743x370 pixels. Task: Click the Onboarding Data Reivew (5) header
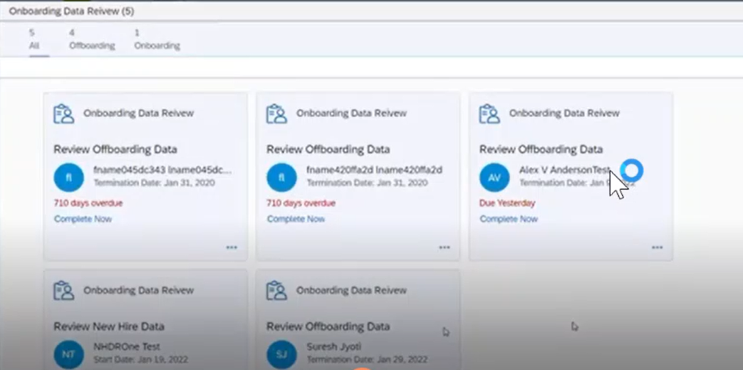point(71,11)
